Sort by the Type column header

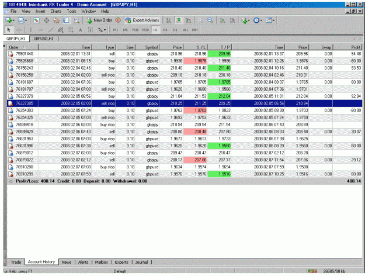[x=104, y=47]
